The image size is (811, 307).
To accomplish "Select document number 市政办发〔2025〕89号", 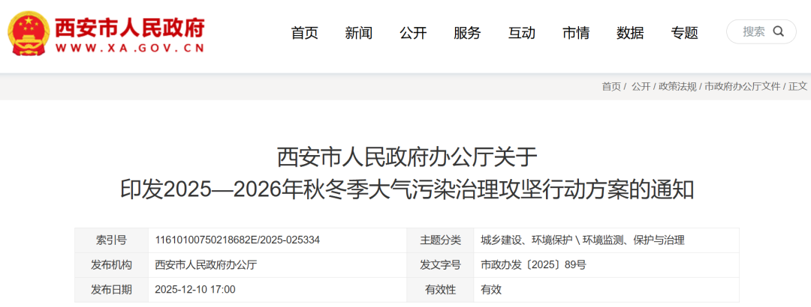I will [533, 265].
